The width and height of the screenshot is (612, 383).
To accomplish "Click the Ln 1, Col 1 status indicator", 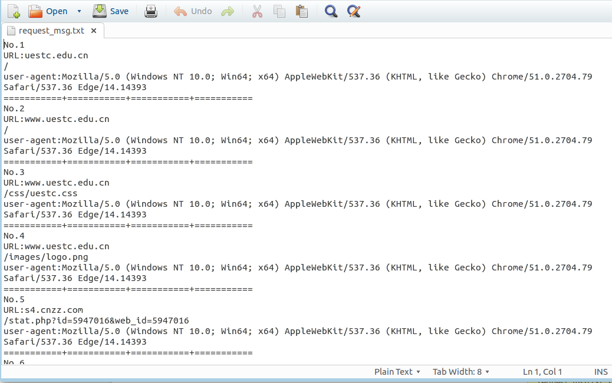I will (x=542, y=372).
